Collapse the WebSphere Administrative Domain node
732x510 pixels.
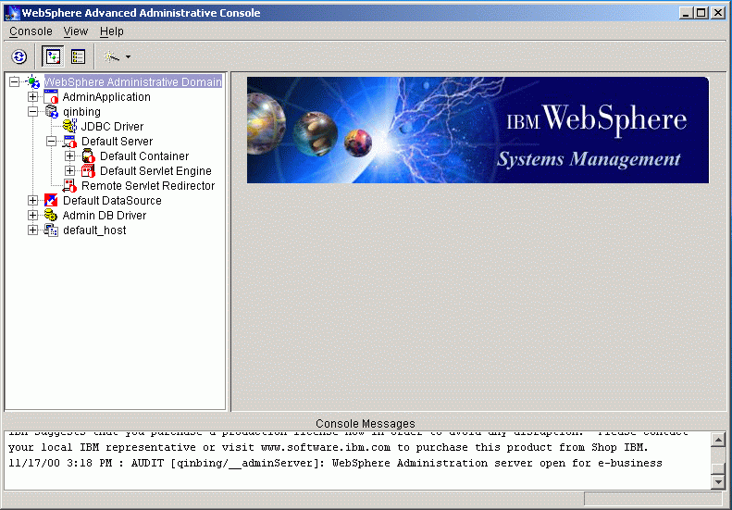[x=15, y=81]
